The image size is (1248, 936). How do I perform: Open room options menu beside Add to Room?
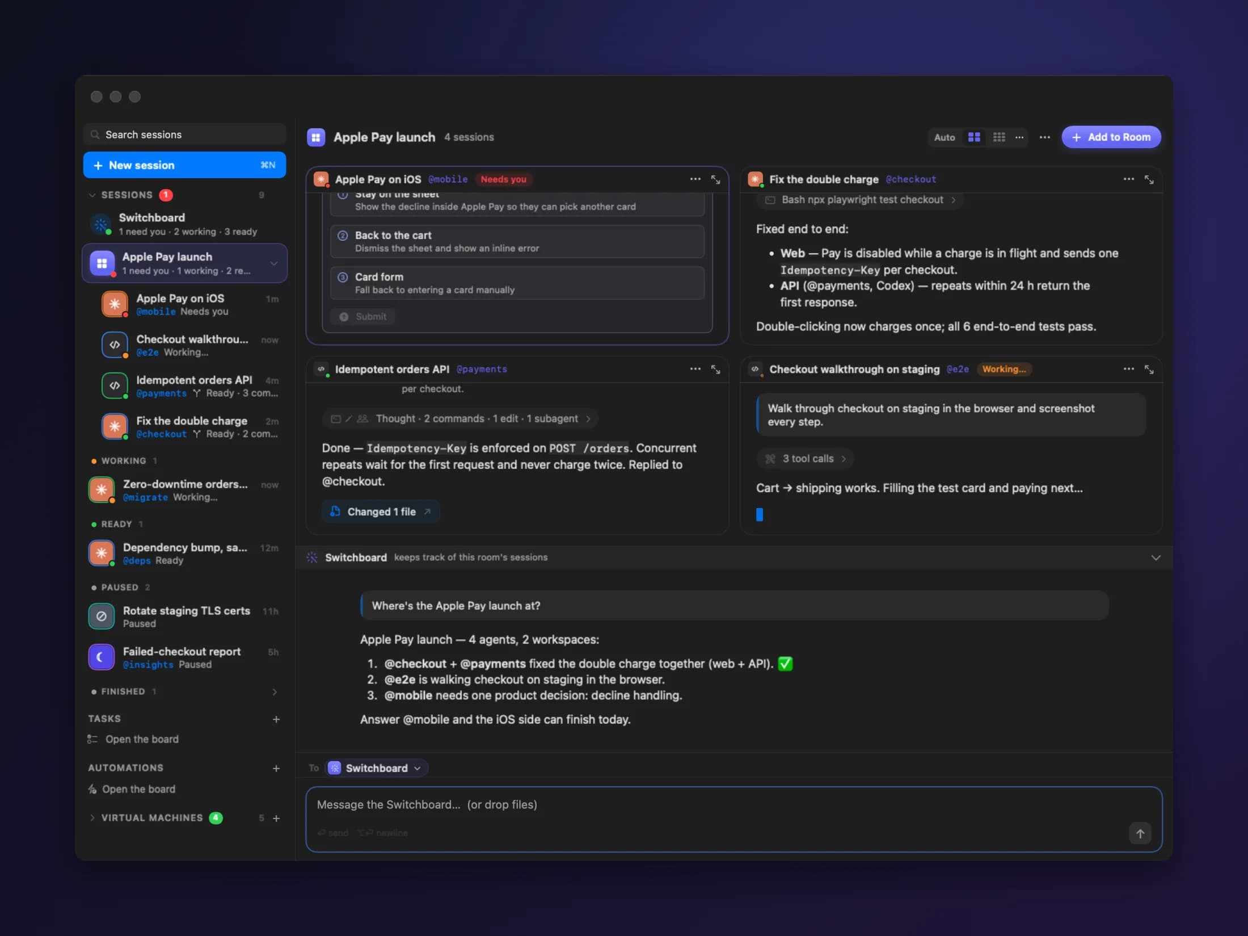[x=1044, y=137]
